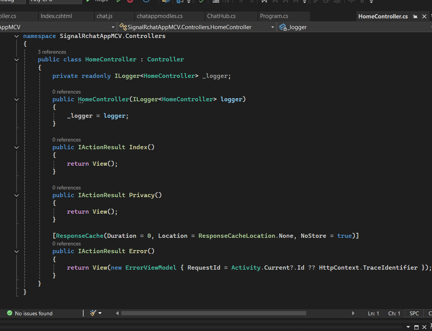Screen dimensions: 432x331
Task: Open the Program.cs tab
Action: point(274,16)
